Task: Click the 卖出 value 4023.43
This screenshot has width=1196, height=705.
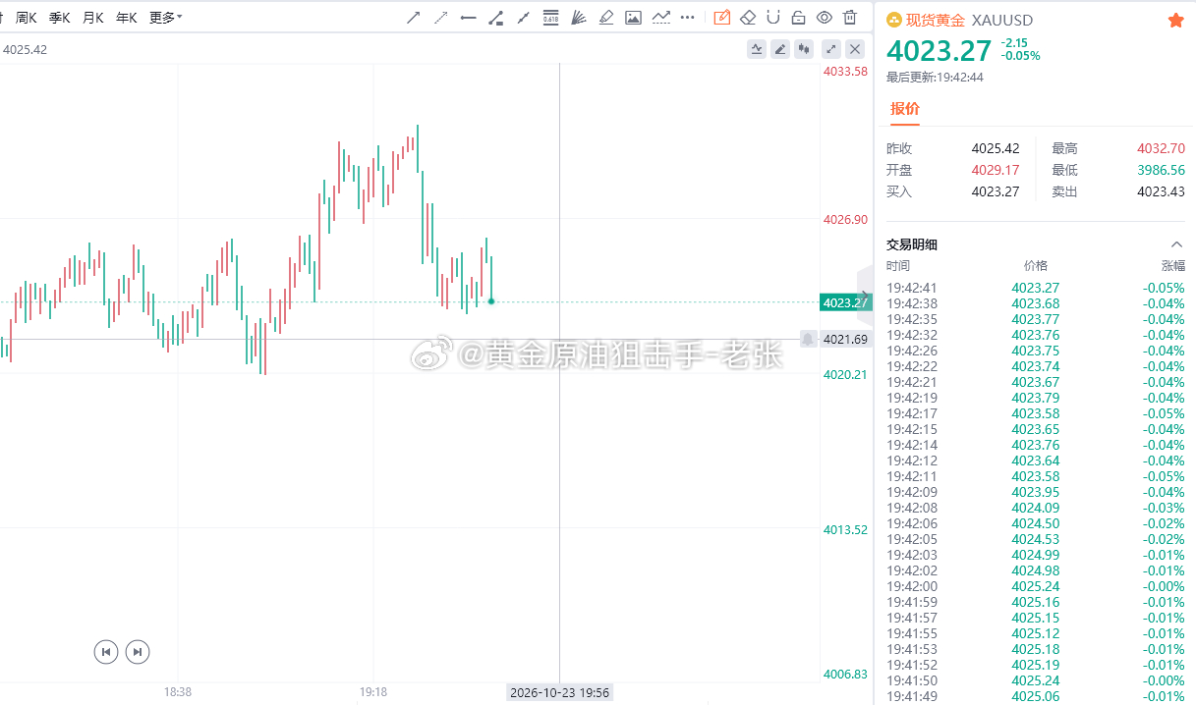Action: (1161, 191)
